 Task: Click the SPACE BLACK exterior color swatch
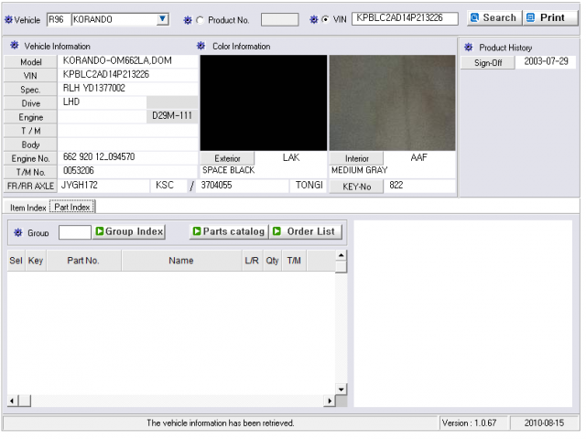[264, 103]
